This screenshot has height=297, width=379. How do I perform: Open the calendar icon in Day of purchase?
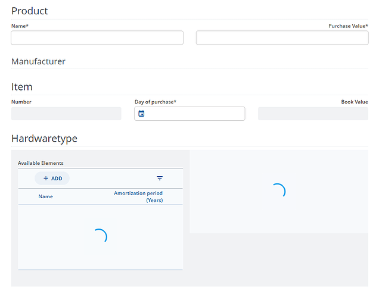141,114
